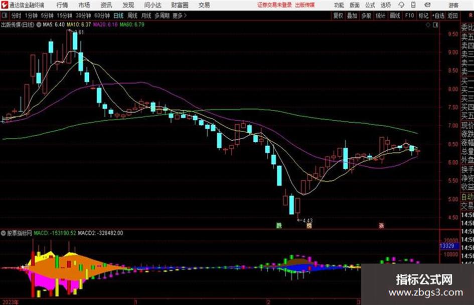Open the dropdown arrow beside 出版传媒(日线)
This screenshot has width=474, height=305.
39,25
